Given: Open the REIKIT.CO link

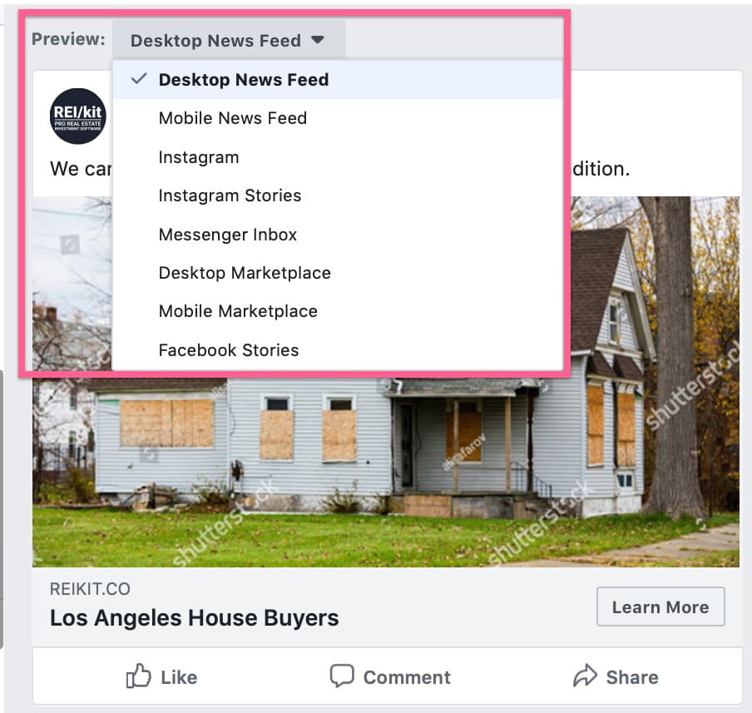Looking at the screenshot, I should tap(90, 589).
